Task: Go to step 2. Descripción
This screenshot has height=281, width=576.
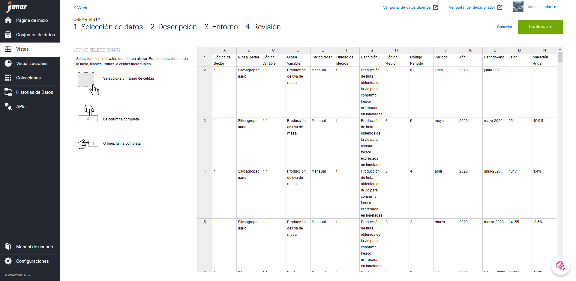Action: click(173, 27)
